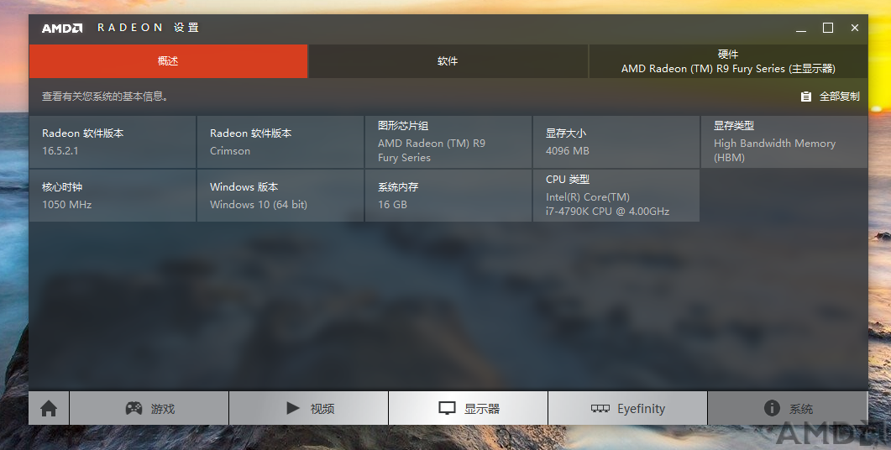Select the 核心时钟 1050 MHz tile
The image size is (891, 450).
tap(113, 196)
